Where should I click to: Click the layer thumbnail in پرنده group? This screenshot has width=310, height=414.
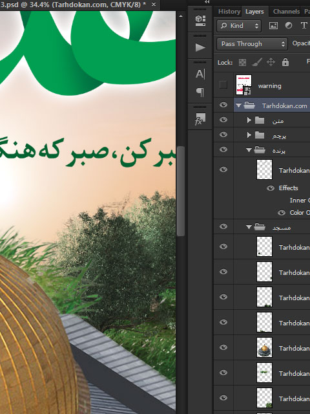264,169
